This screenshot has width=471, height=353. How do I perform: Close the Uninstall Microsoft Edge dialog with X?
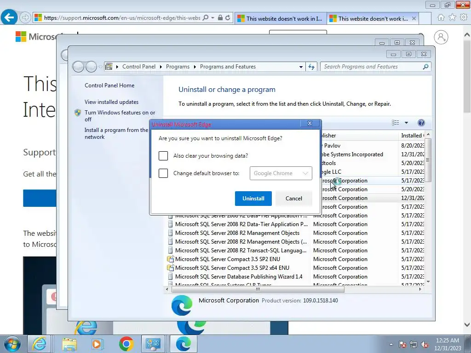(310, 123)
